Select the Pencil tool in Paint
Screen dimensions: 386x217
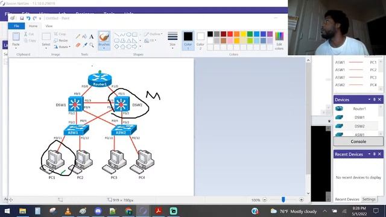click(78, 36)
